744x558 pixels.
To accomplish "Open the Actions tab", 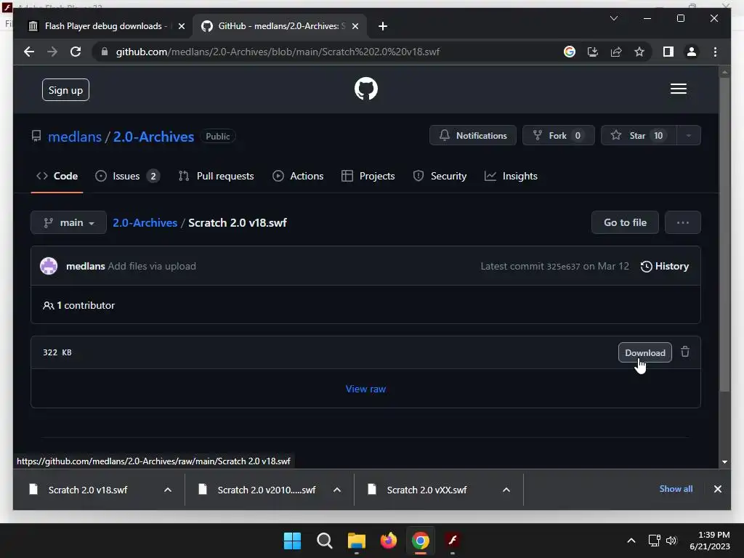I will 298,176.
